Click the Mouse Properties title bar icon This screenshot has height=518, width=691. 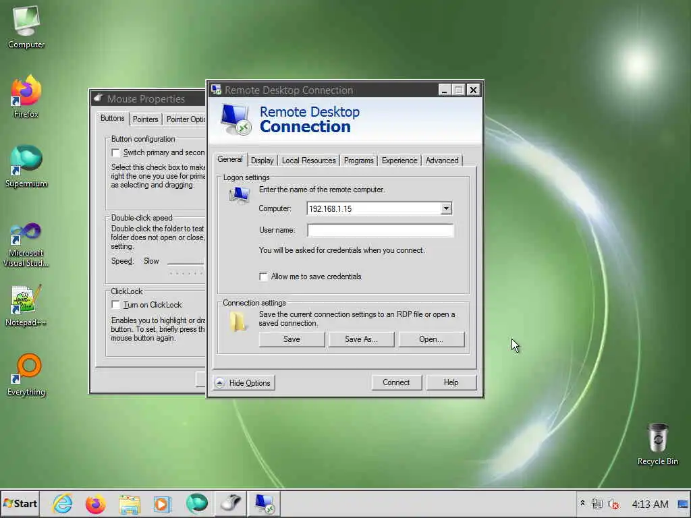coord(99,98)
